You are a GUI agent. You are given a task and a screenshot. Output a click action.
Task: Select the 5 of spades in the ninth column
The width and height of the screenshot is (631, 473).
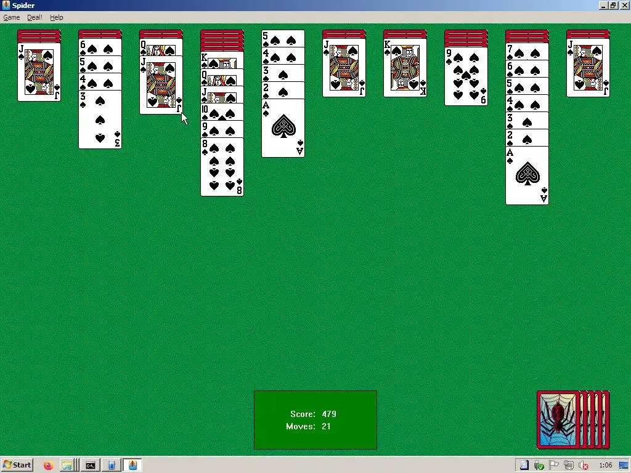(x=527, y=86)
